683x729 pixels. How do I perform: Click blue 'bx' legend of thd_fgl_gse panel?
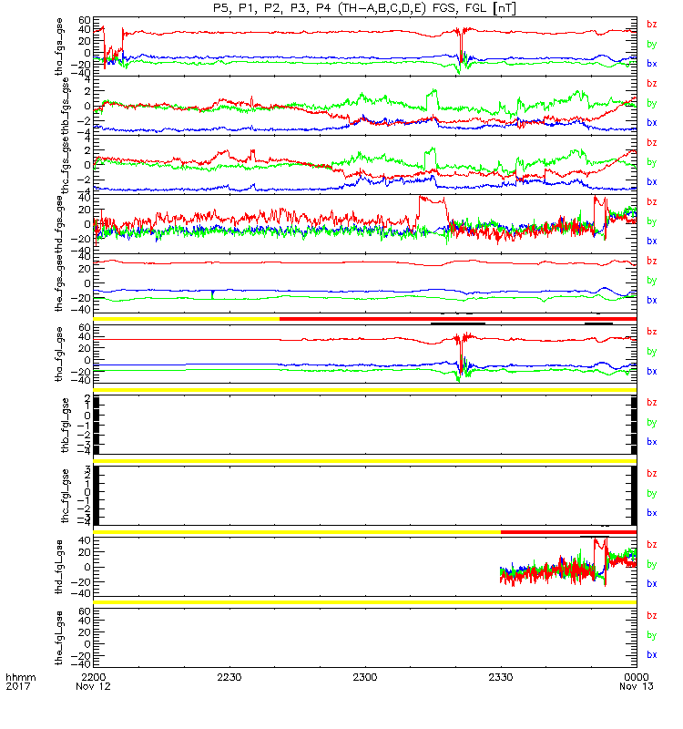(652, 583)
